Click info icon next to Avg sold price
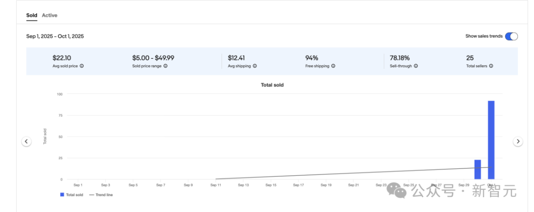 coord(82,66)
